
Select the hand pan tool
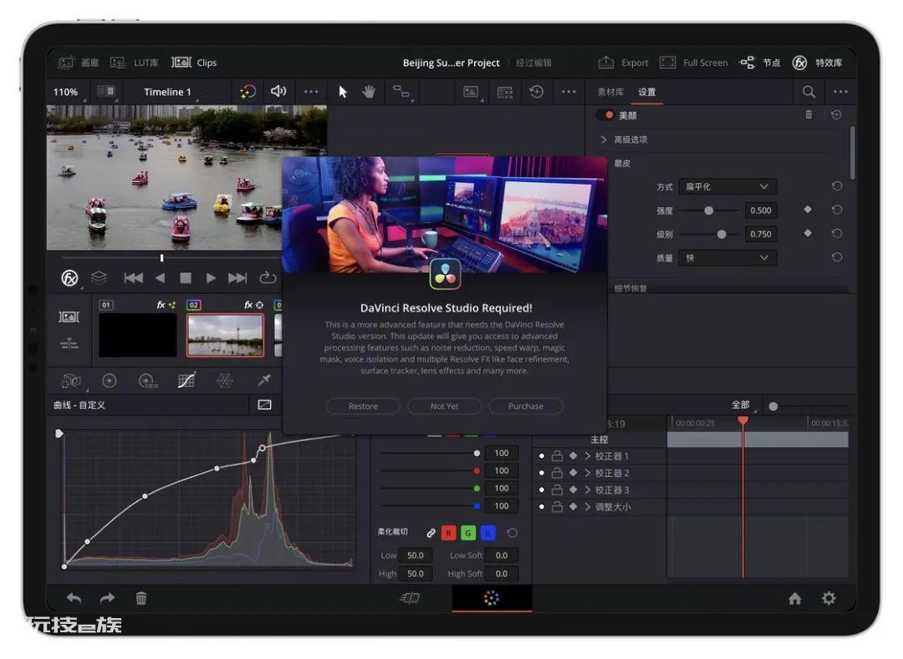pyautogui.click(x=369, y=91)
